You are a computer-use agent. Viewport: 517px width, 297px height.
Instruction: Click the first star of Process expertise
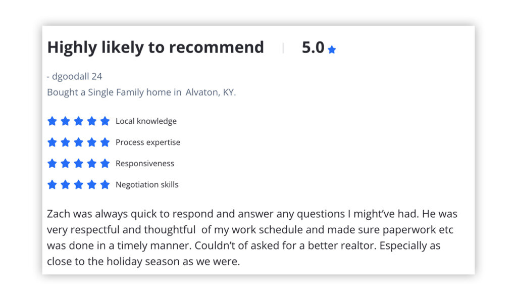(52, 142)
